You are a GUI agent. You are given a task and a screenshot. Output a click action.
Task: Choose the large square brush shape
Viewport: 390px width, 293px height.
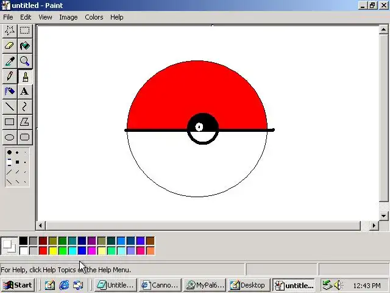tap(9, 162)
